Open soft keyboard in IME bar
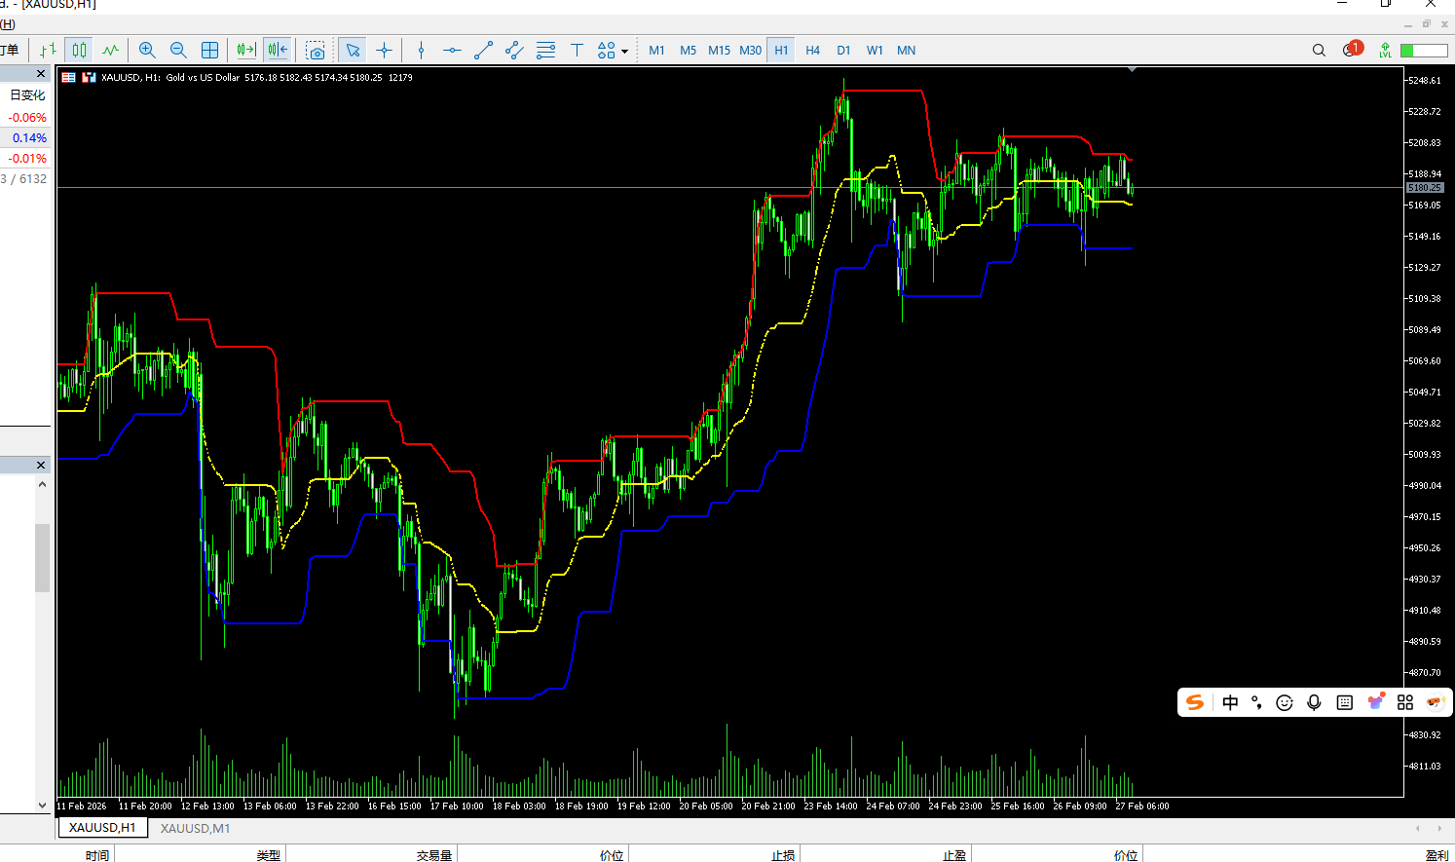1455x862 pixels. coord(1345,702)
